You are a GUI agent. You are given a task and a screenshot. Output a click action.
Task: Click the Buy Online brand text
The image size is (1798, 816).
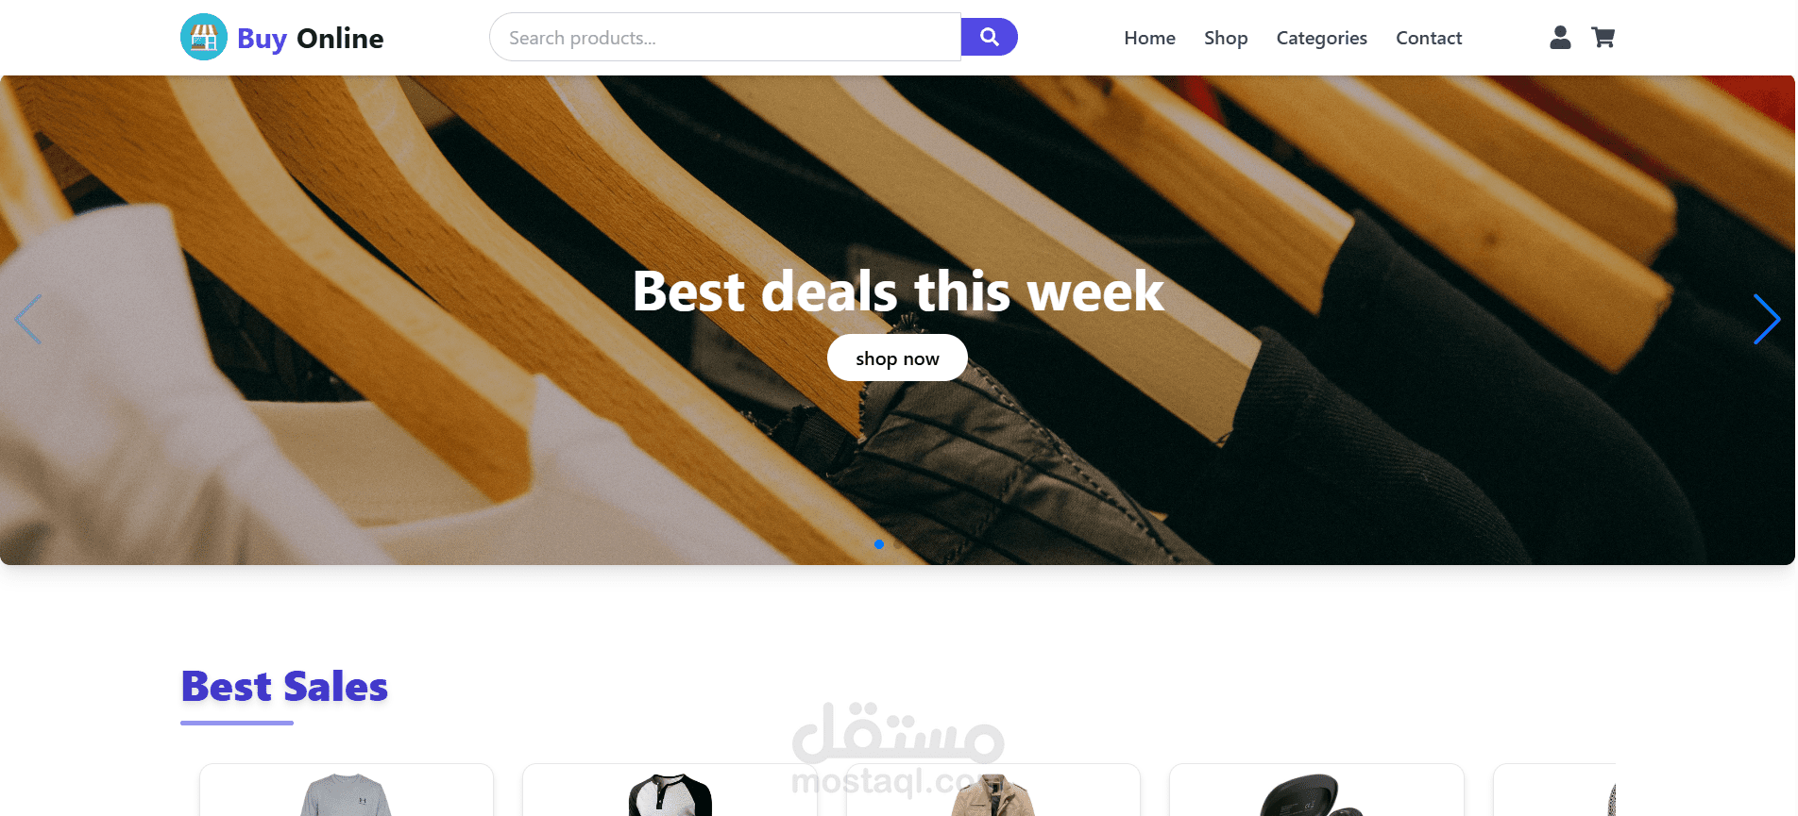[311, 39]
